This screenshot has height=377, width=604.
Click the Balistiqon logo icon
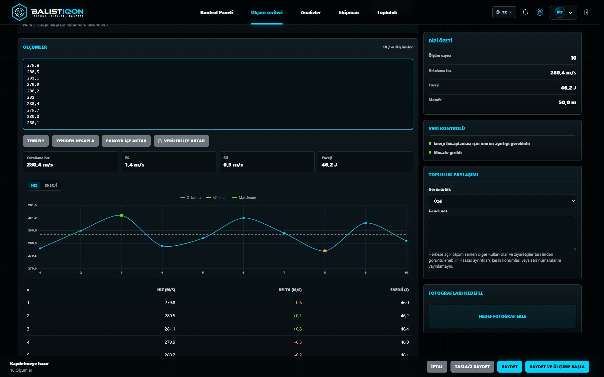tap(20, 12)
